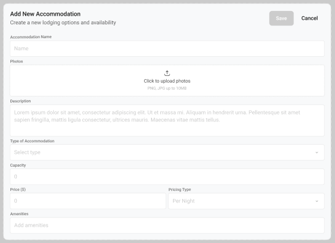Image resolution: width=335 pixels, height=243 pixels.
Task: Click into the Description text area
Action: click(x=167, y=120)
